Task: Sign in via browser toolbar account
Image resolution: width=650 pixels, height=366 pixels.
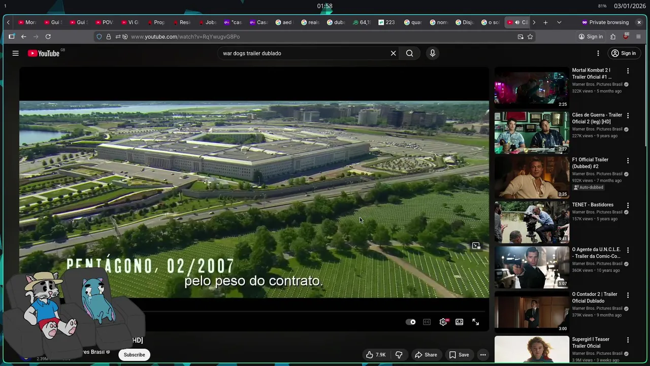Action: click(x=591, y=37)
